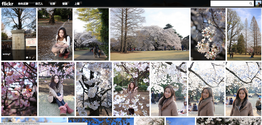Screen dimensions: 262x125
Task: Open portrait of girl with fur collar
Action: [x=244, y=89]
